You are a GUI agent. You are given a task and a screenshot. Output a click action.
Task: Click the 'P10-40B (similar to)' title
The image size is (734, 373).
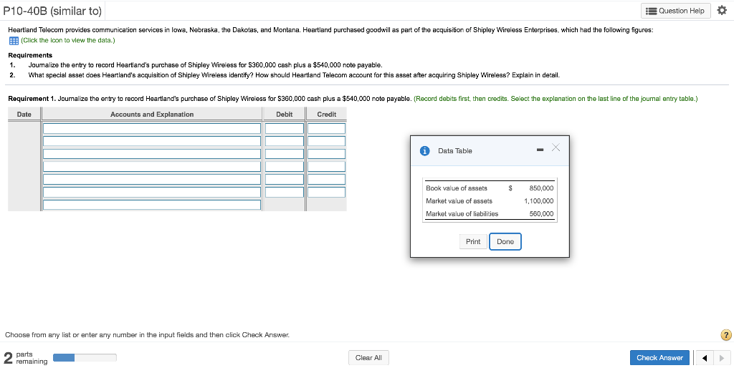coord(52,10)
